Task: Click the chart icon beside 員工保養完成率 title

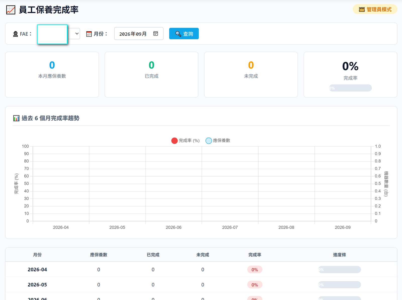Action: [x=11, y=10]
